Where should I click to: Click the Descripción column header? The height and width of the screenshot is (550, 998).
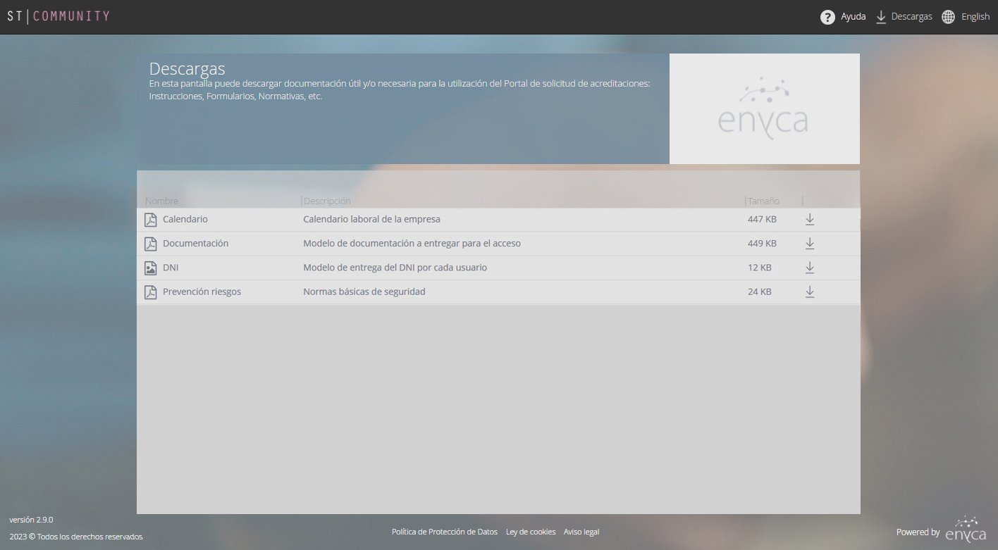(x=327, y=201)
